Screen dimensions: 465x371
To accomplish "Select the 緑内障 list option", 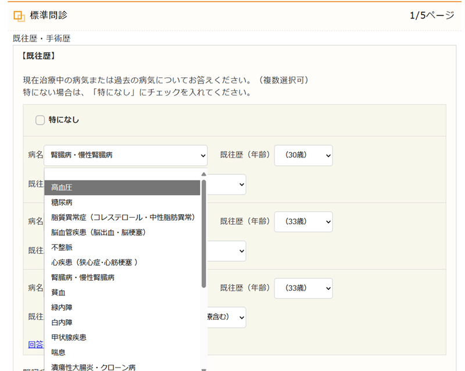I will pyautogui.click(x=122, y=307).
